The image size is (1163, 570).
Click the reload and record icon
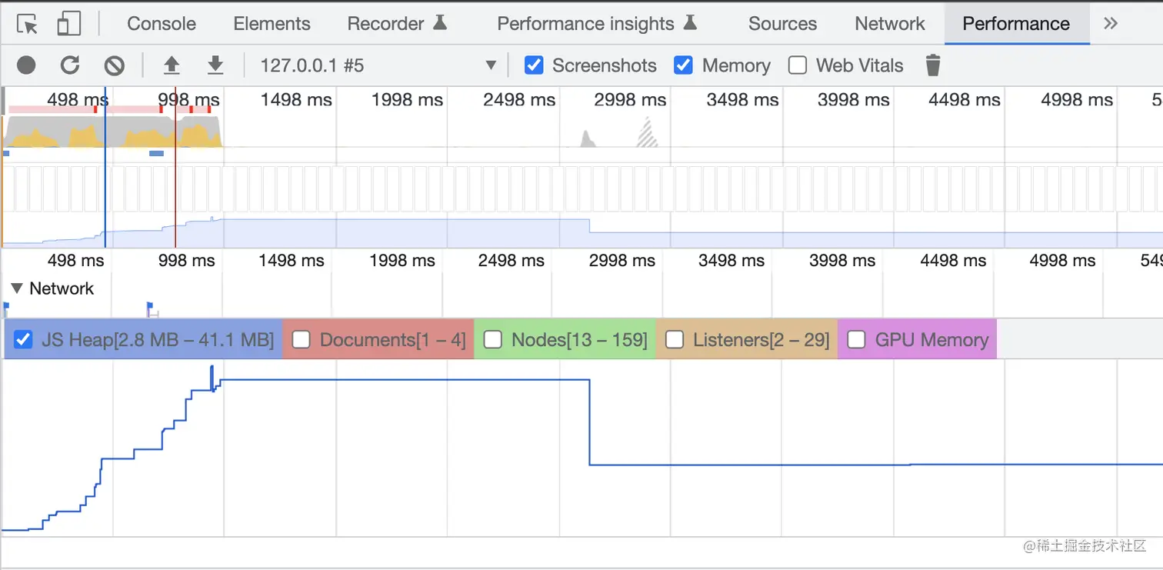70,65
